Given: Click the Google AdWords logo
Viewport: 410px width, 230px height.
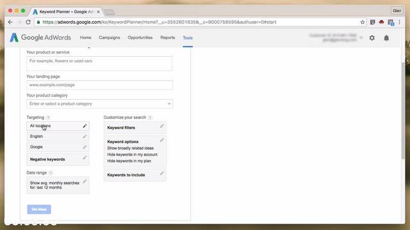Looking at the screenshot, I should click(x=40, y=38).
